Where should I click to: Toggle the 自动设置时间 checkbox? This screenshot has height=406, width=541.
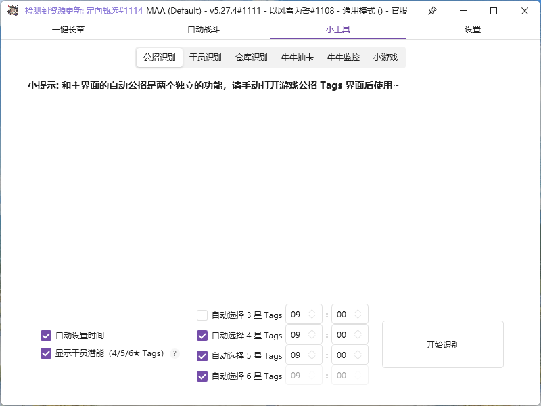tap(46, 334)
